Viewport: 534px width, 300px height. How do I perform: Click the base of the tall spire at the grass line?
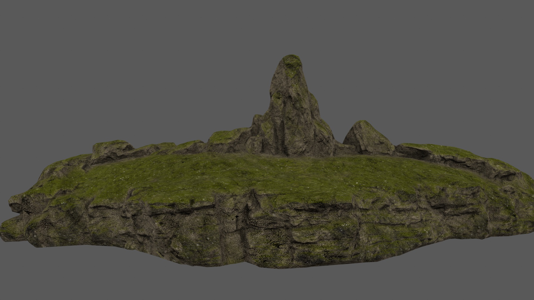point(292,154)
